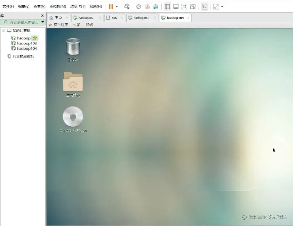
Task: Select the starred hadoop virtual machine
Action: pyautogui.click(x=24, y=38)
